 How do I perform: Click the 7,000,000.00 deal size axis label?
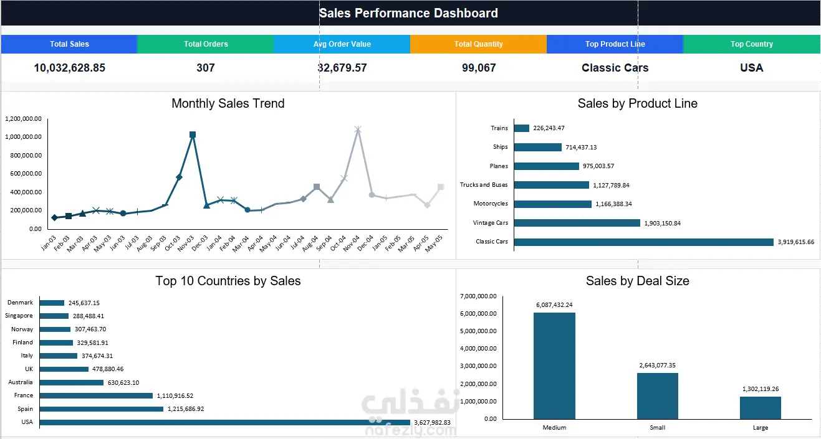click(x=478, y=296)
